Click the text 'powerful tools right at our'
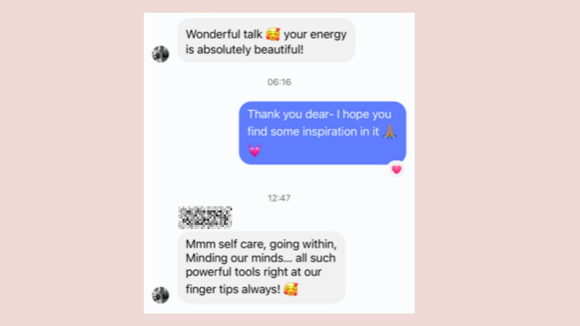This screenshot has width=580, height=326. (x=253, y=272)
